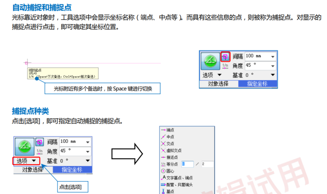Toggle the 等分点 equal division snap
The height and width of the screenshot is (194, 327).
163,164
